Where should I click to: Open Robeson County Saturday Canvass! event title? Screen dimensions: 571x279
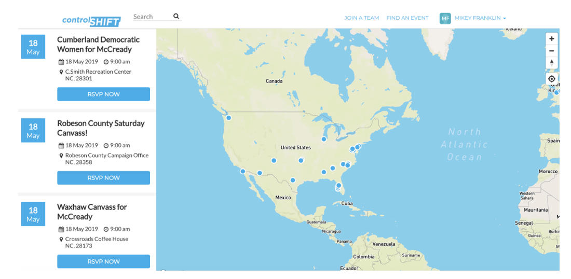tap(101, 128)
